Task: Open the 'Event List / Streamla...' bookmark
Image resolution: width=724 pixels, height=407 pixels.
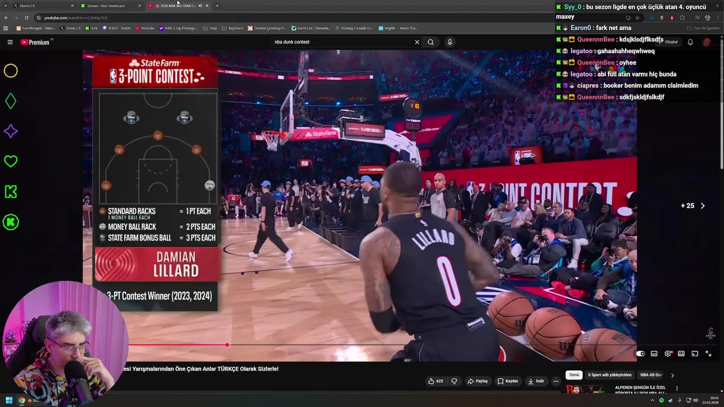Action: tap(311, 28)
